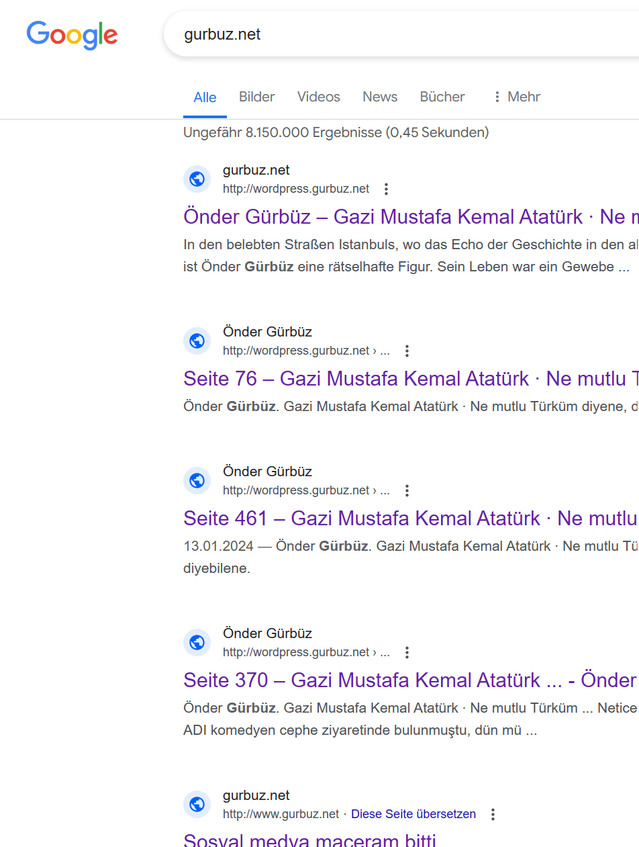Click the Önder Gürbüz site name above Seite 370

pos(267,633)
